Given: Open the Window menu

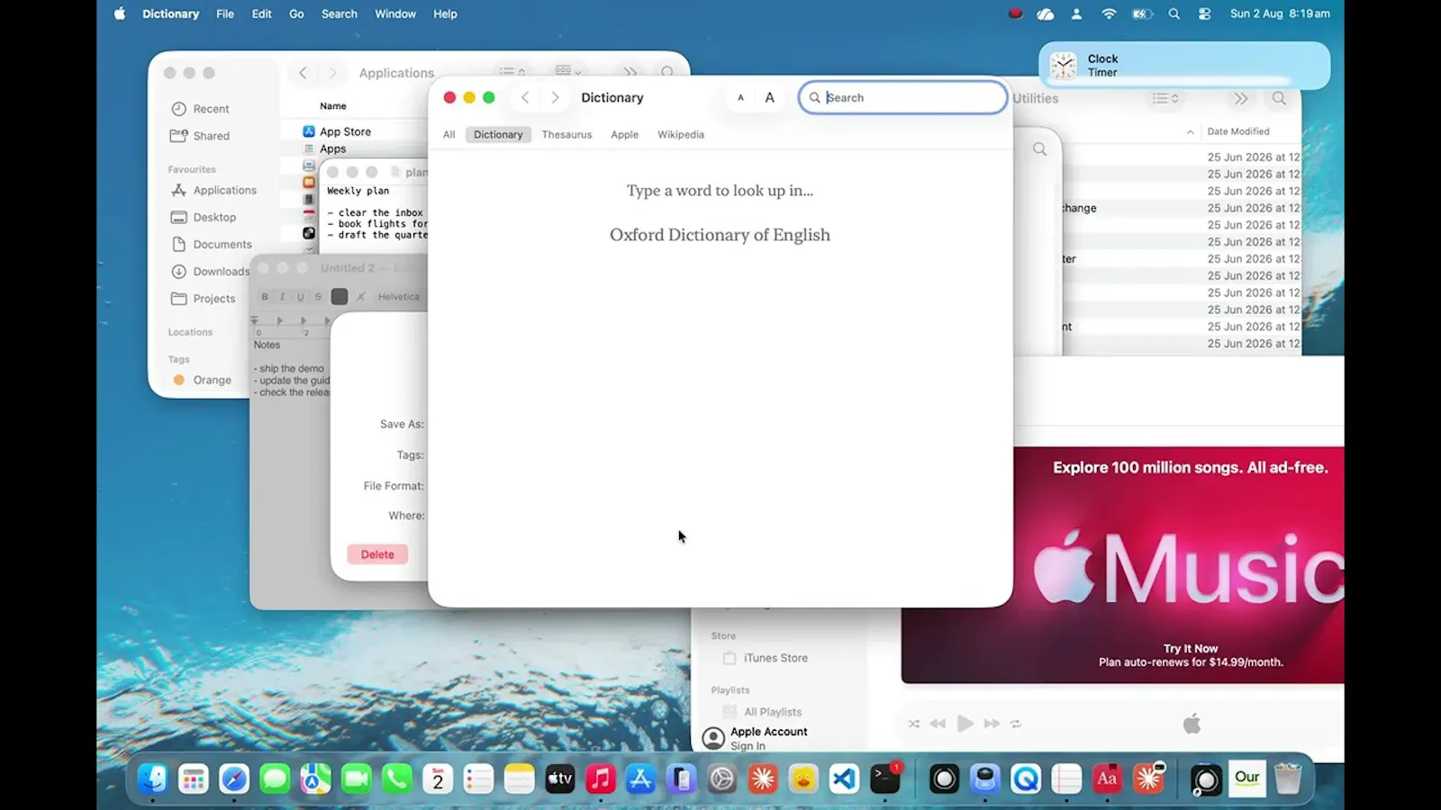Looking at the screenshot, I should coord(395,13).
